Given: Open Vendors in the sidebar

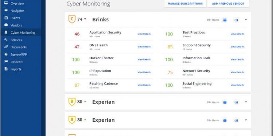Looking at the screenshot, I should (16, 25).
